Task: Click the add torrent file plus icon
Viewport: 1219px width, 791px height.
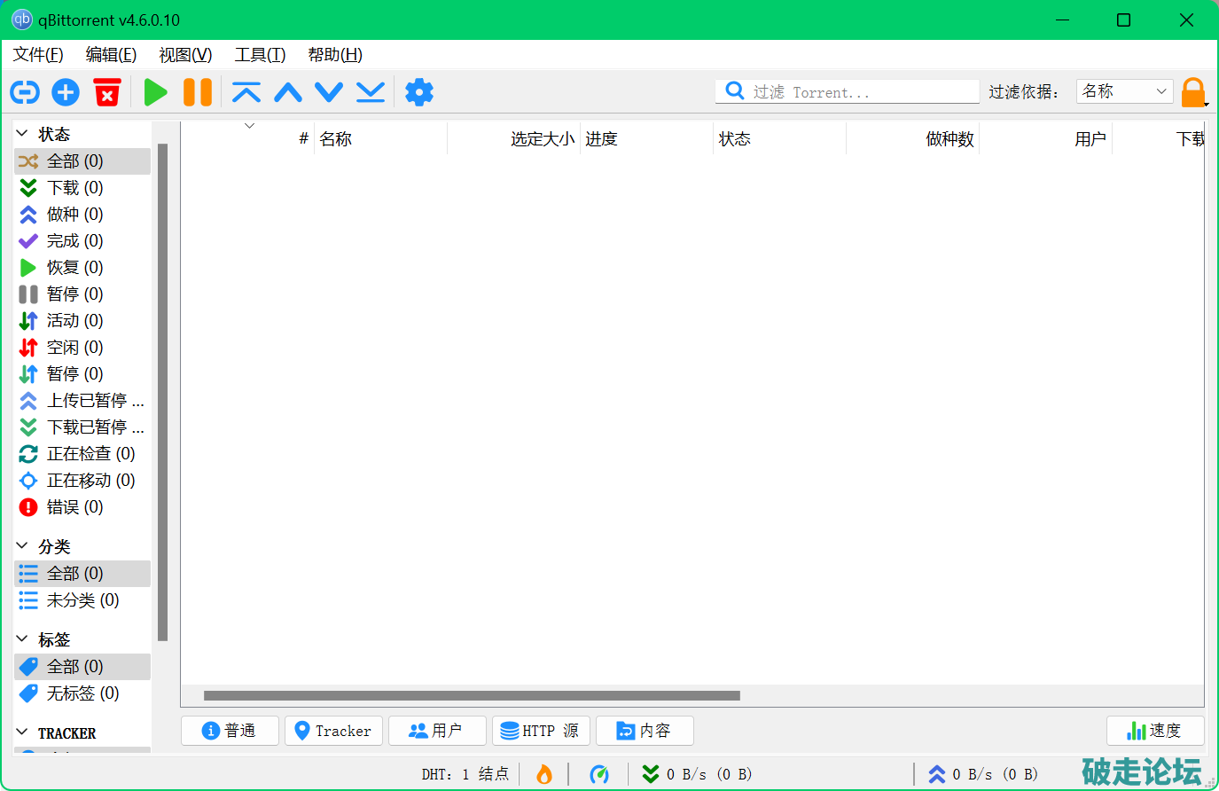Action: click(x=66, y=92)
